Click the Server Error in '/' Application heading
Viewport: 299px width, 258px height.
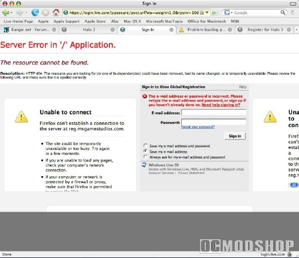pyautogui.click(x=58, y=45)
